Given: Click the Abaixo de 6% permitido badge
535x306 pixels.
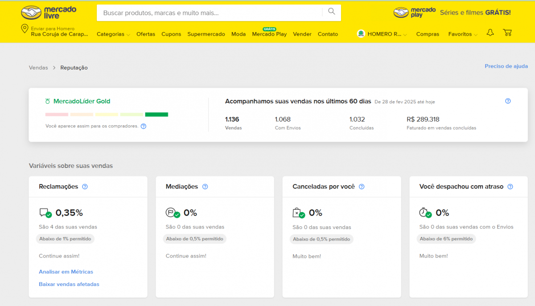Looking at the screenshot, I should coord(446,239).
